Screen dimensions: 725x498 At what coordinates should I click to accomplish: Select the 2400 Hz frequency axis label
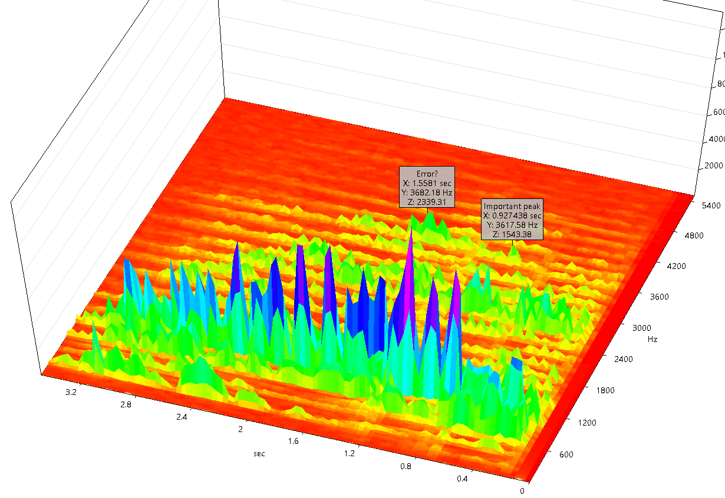621,358
